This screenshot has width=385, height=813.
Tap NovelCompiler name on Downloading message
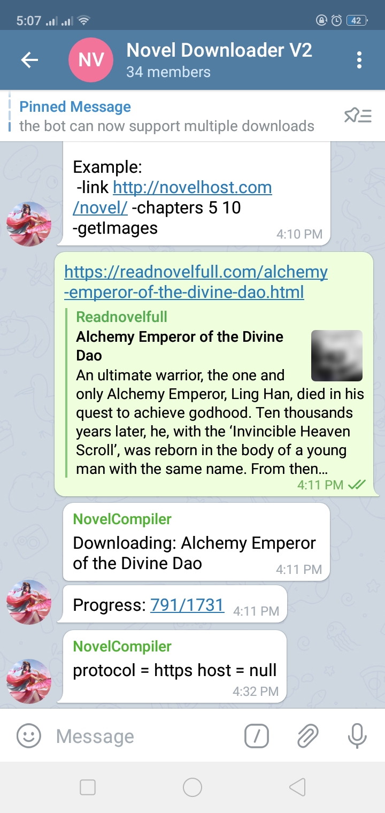coord(122,519)
